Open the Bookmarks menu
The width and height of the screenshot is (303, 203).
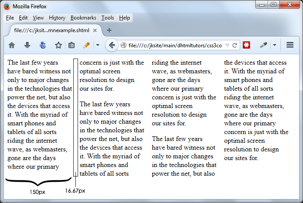coord(83,18)
